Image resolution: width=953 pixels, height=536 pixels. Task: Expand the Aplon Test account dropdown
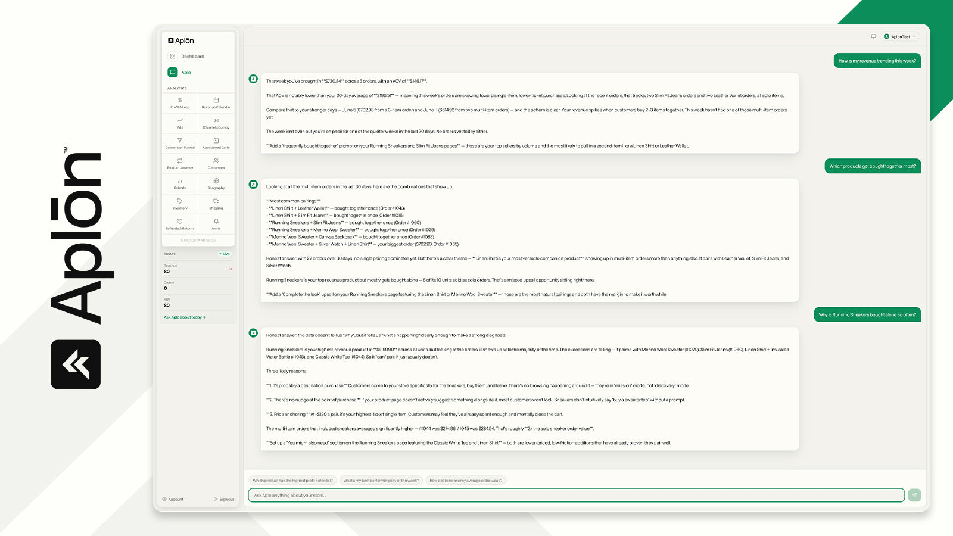tap(900, 36)
